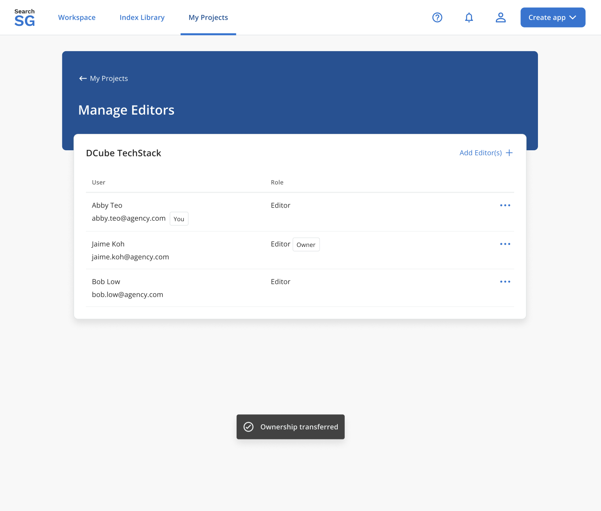Select the My Projects tab

click(208, 17)
